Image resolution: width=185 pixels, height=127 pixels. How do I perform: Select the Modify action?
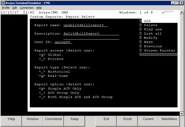pos(151,38)
